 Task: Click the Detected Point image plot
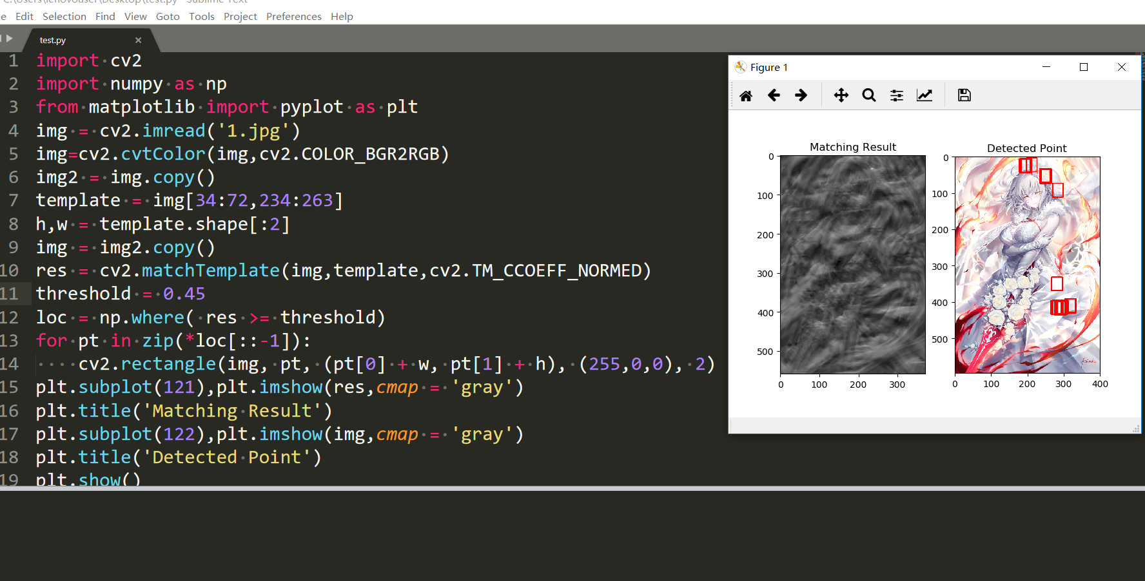1028,265
